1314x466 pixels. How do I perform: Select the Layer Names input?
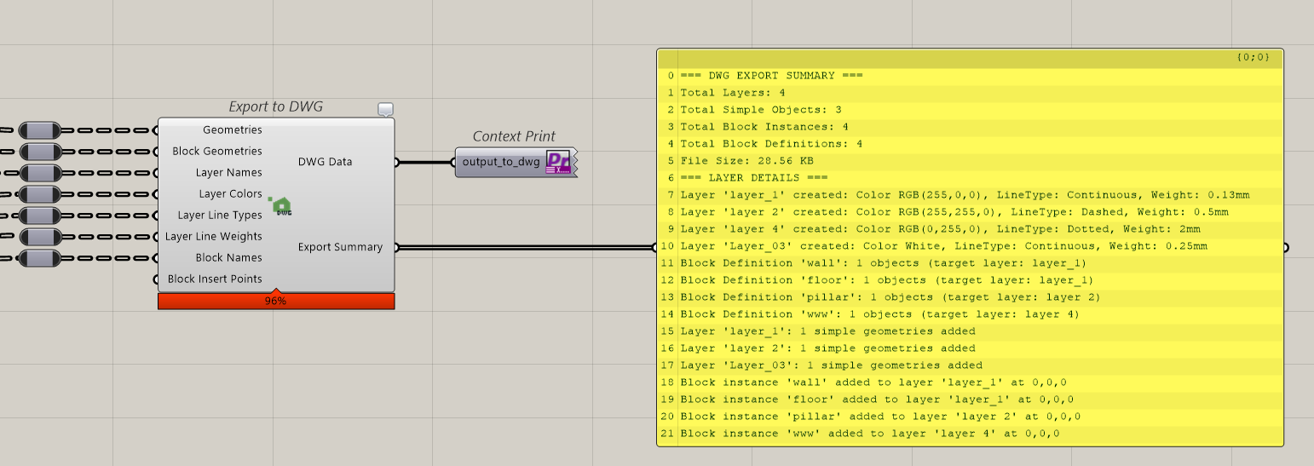(229, 173)
